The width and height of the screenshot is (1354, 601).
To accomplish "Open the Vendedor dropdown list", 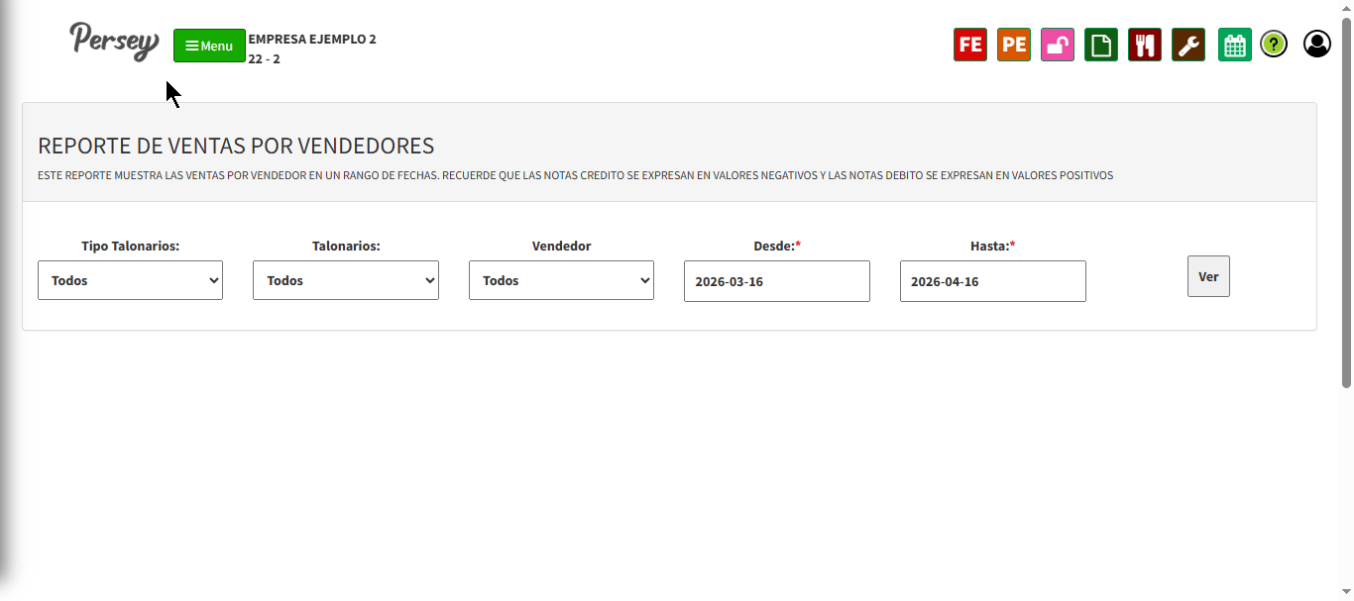I will [x=561, y=280].
